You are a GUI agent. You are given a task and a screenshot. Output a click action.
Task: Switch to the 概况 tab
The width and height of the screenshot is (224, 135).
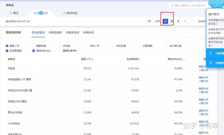[13, 13]
